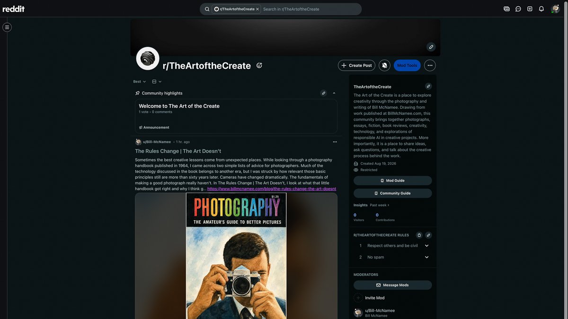The width and height of the screenshot is (568, 319).
Task: Open the community three-dot overflow menu
Action: (430, 65)
